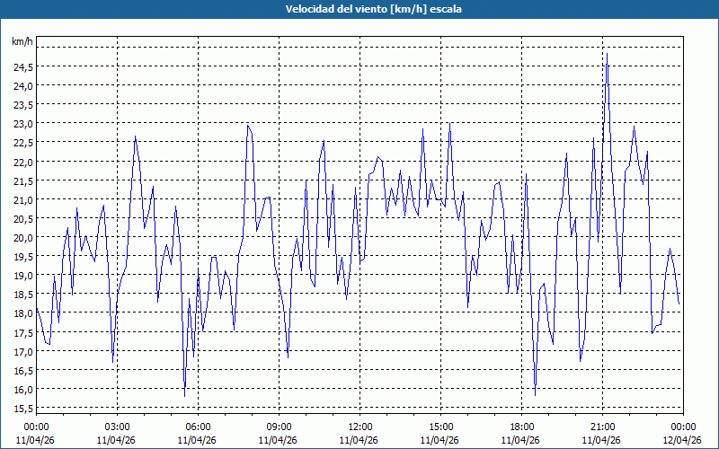Viewport: 719px width, 449px height.
Task: Click the 12:00 time label
Action: (x=359, y=427)
